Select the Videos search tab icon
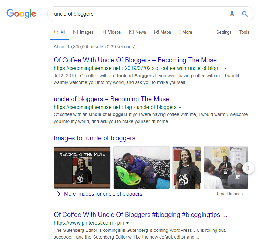 point(103,32)
